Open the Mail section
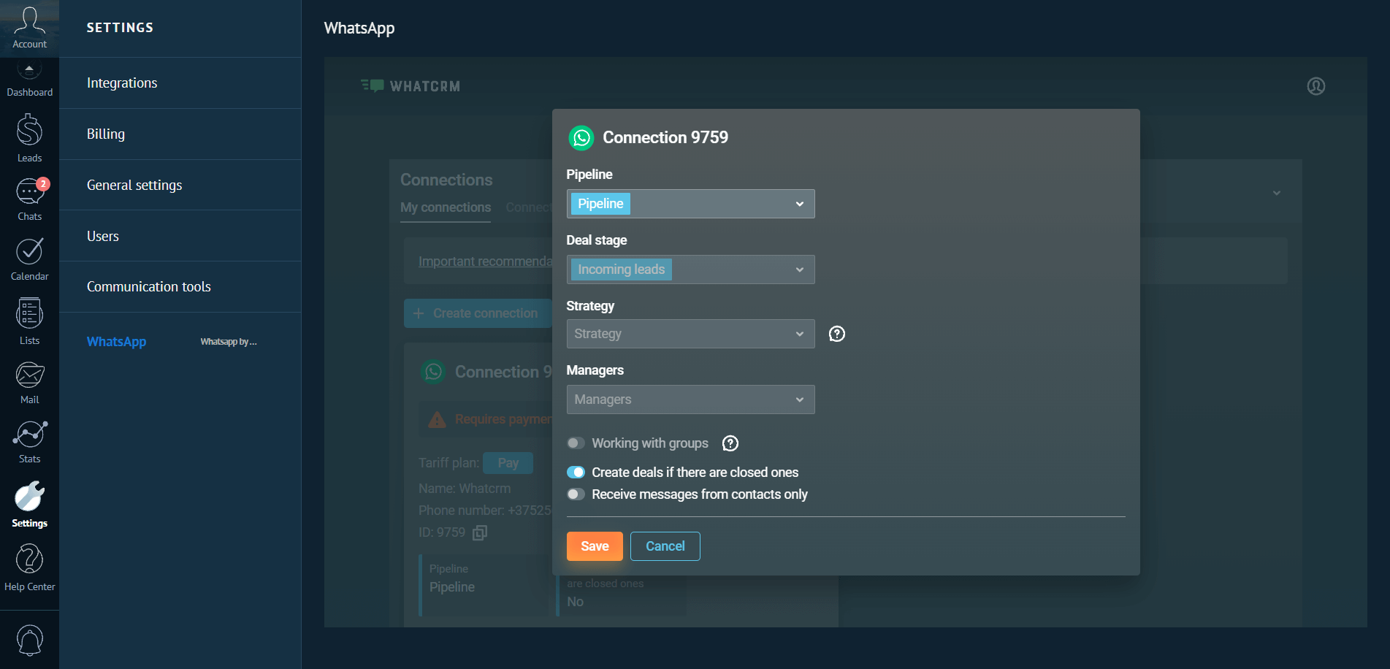The height and width of the screenshot is (669, 1390). pyautogui.click(x=29, y=383)
